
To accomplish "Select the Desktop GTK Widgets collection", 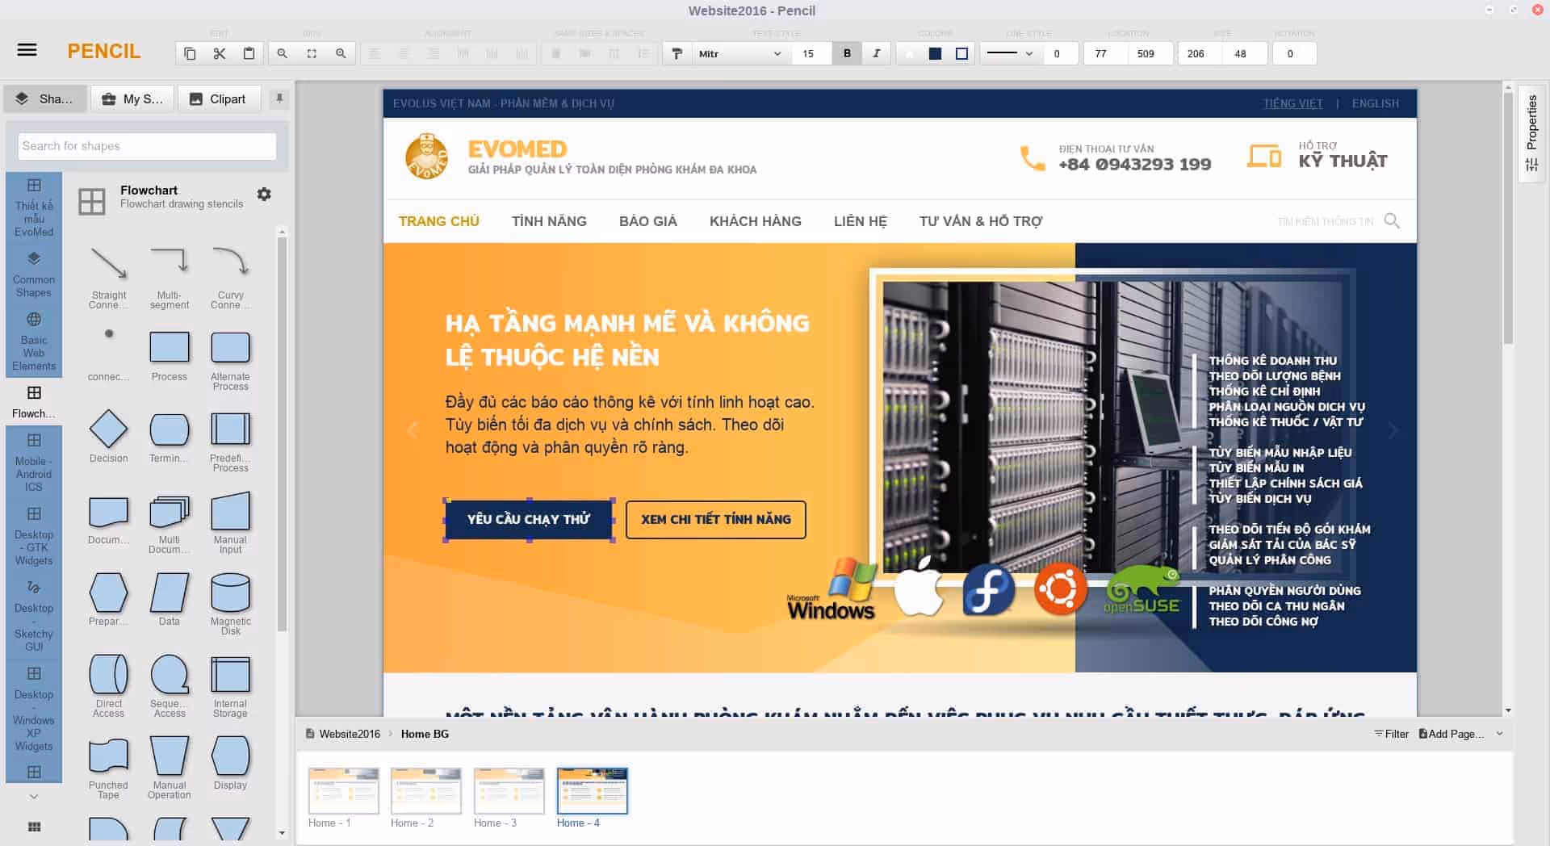I will pyautogui.click(x=34, y=535).
